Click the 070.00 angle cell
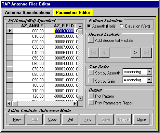 click(x=29, y=69)
